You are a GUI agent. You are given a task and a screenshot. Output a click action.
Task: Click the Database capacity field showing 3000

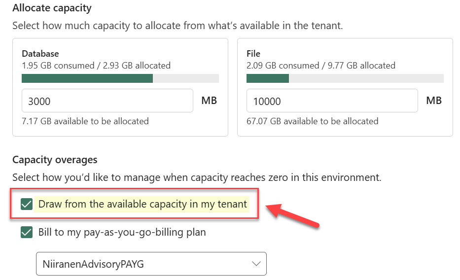pos(107,101)
